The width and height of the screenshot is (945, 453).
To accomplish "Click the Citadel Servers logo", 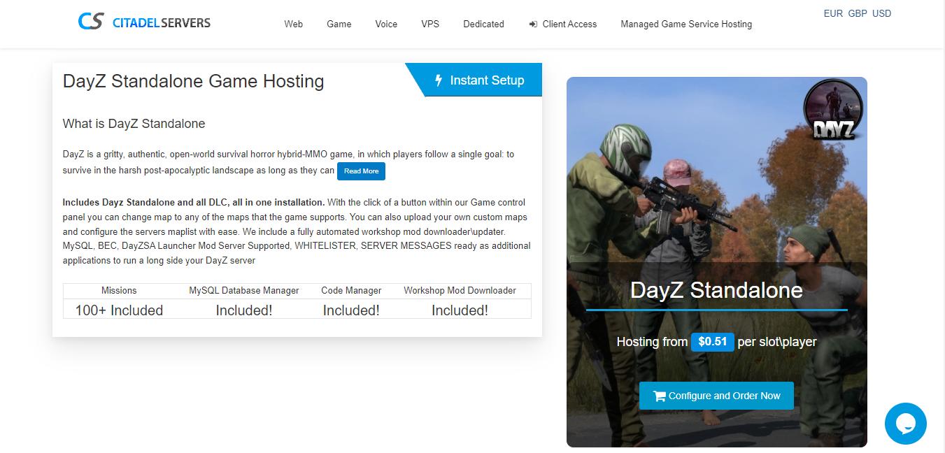I will click(144, 22).
